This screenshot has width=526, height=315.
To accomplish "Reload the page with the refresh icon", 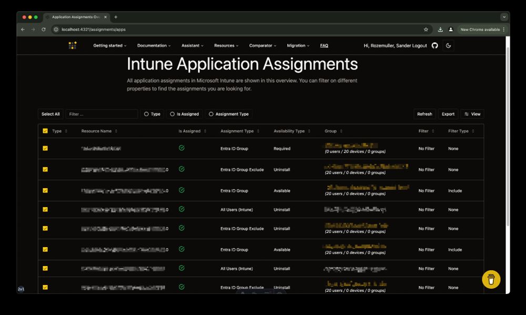I will pyautogui.click(x=44, y=29).
